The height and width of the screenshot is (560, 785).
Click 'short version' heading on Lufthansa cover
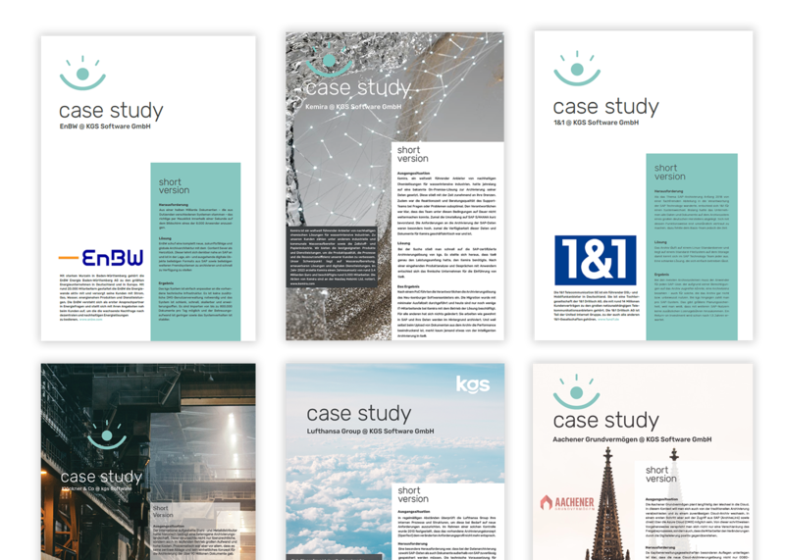[413, 494]
